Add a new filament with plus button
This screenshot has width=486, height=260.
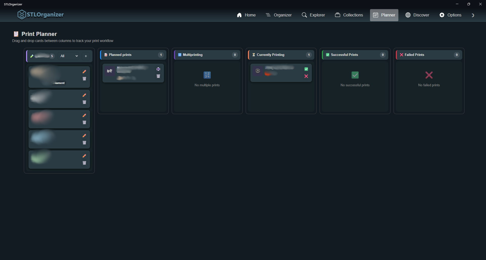(x=86, y=56)
